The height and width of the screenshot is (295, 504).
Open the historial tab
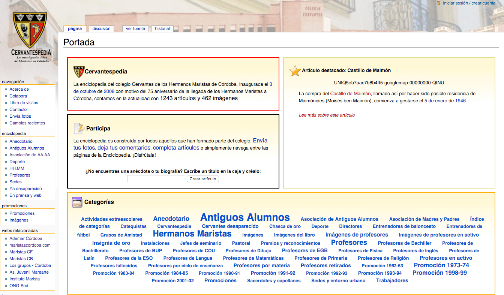coord(162,28)
